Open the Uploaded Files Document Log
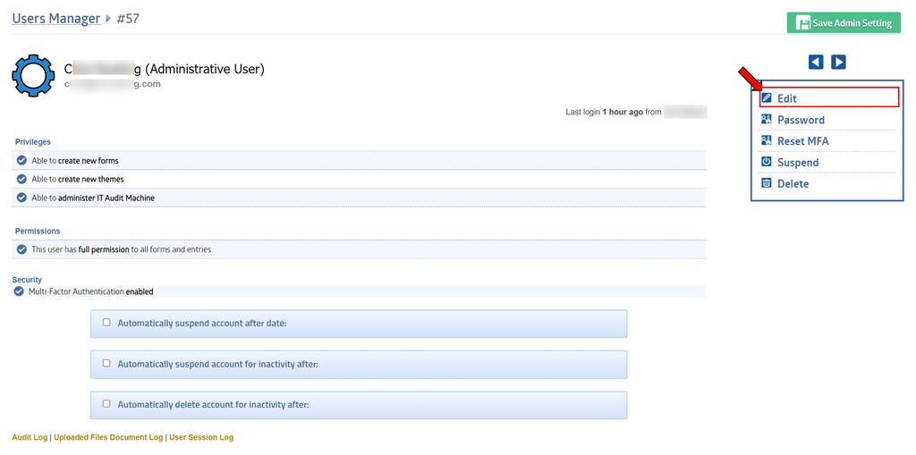The image size is (916, 455). tap(108, 438)
